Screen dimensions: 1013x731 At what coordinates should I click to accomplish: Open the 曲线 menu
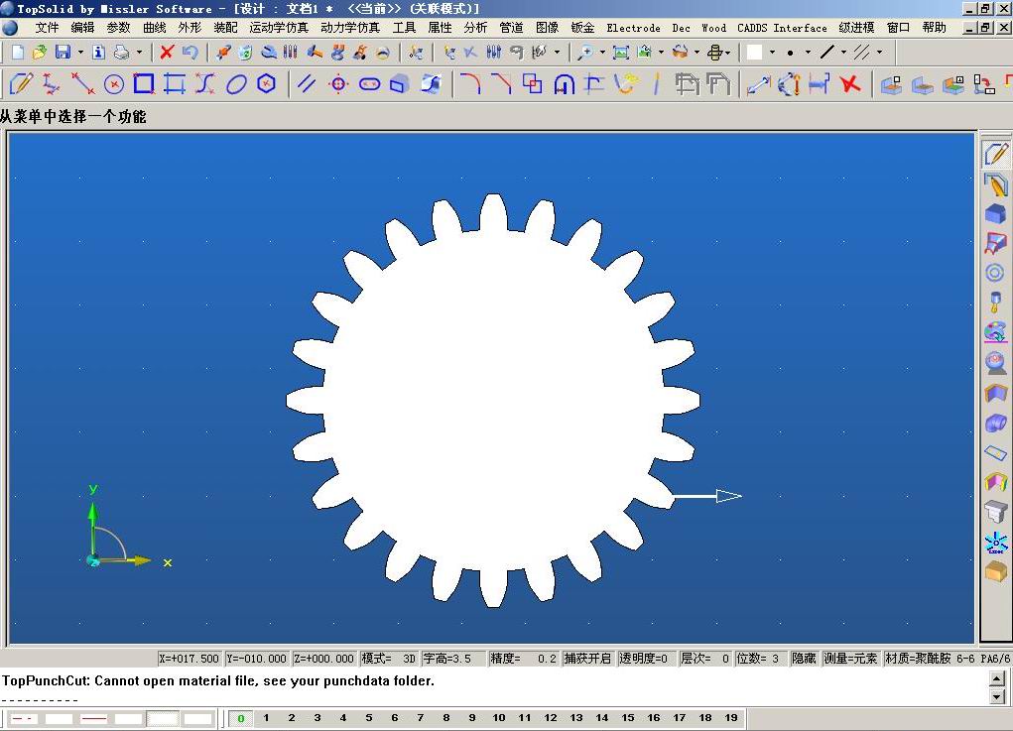click(x=155, y=28)
